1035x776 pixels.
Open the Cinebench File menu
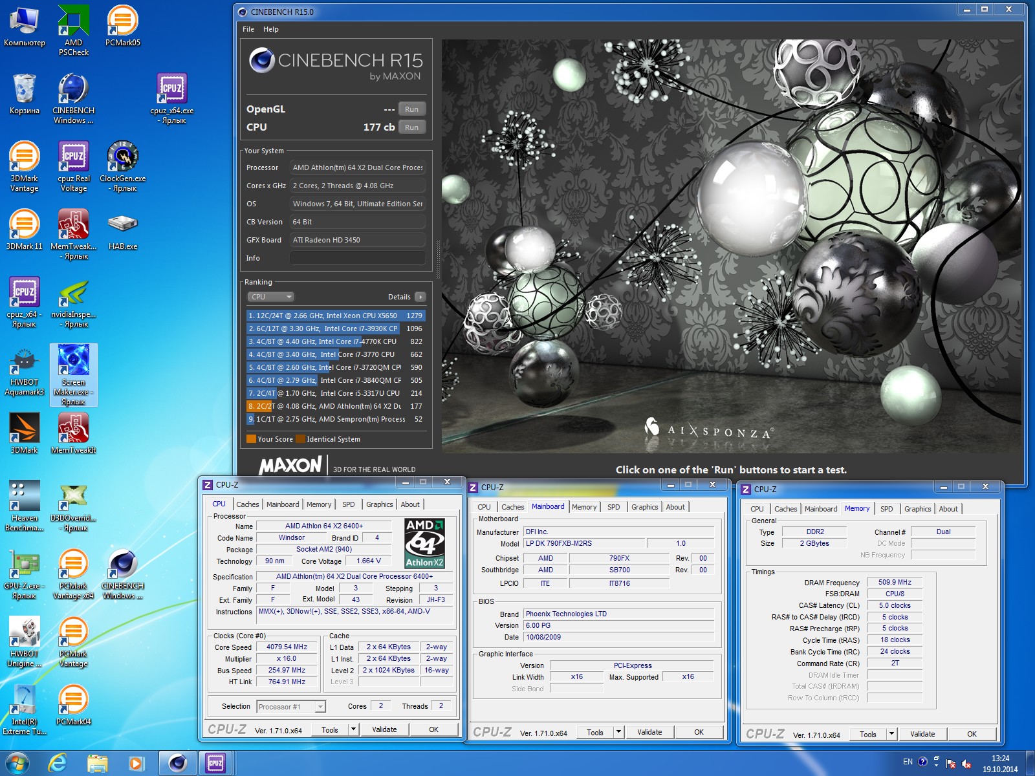pos(248,29)
